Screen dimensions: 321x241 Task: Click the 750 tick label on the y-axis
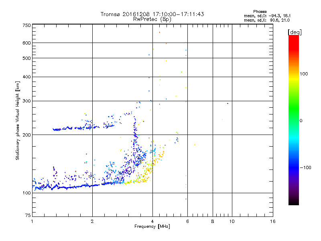[26, 25]
